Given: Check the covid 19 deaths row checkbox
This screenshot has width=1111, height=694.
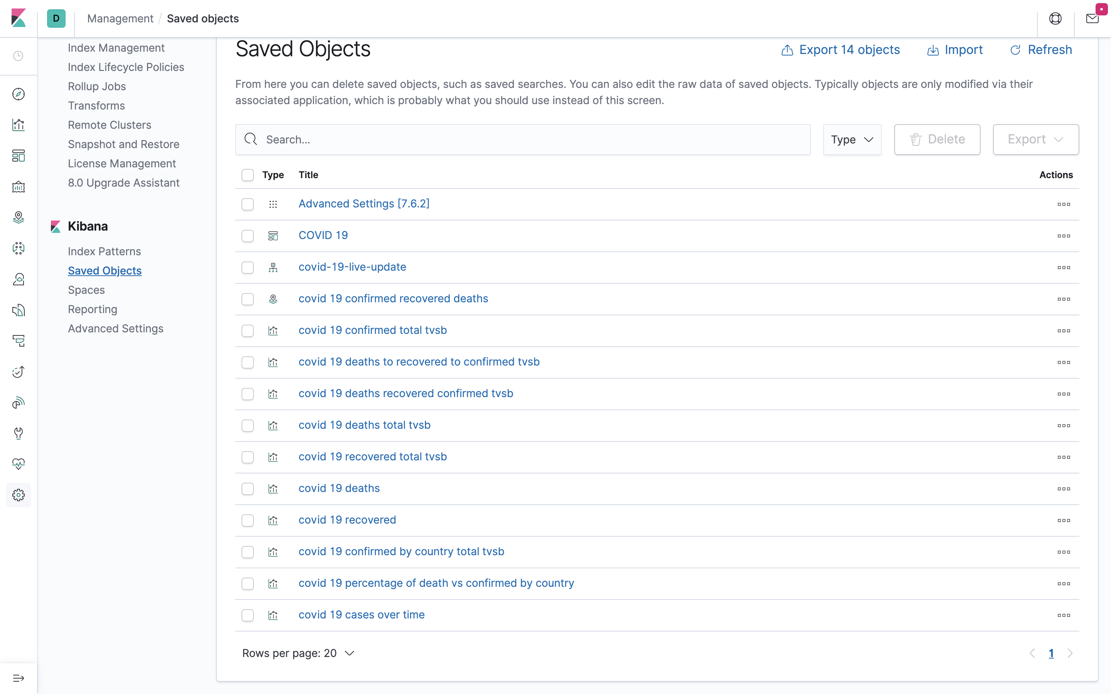Looking at the screenshot, I should pyautogui.click(x=247, y=489).
